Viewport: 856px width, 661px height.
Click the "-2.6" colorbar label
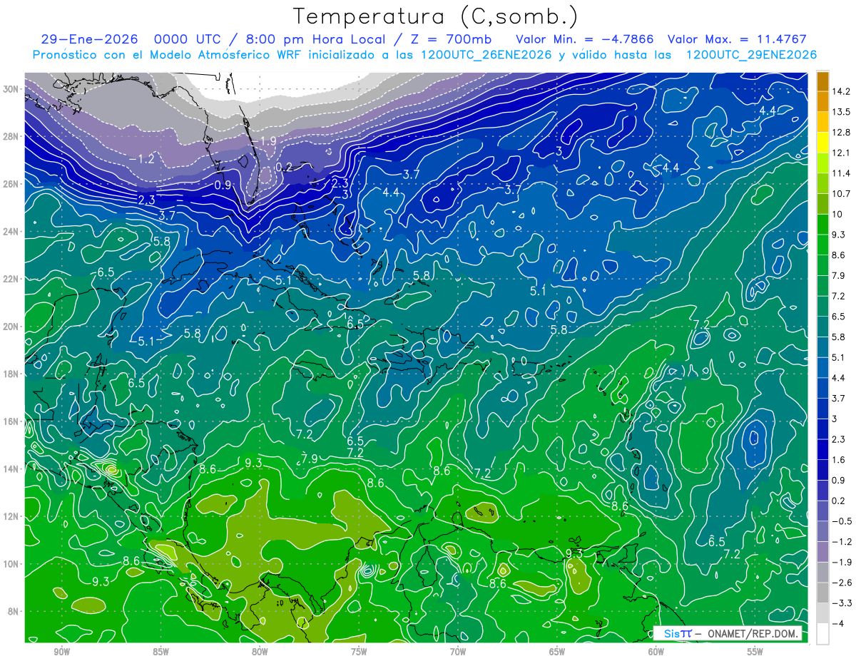(842, 582)
